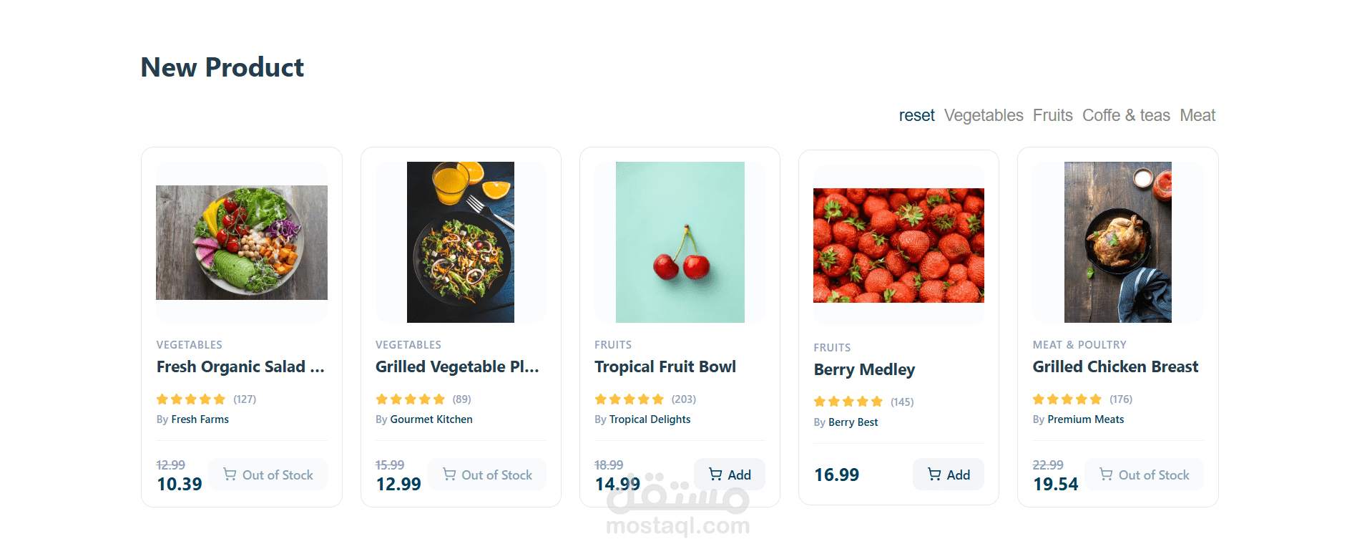The height and width of the screenshot is (549, 1357).
Task: Visit the Premium Meats vendor link
Action: click(x=1085, y=419)
